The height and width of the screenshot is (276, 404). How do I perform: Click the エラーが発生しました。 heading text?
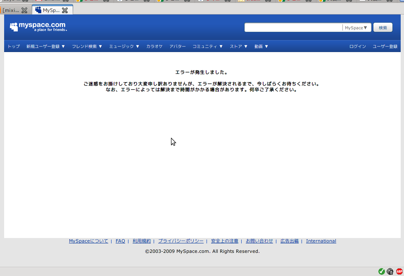202,72
